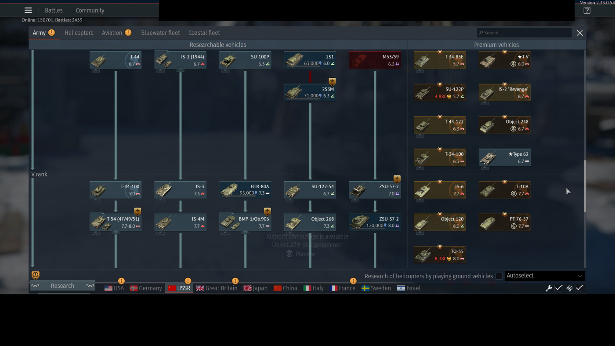Click the striped icon right of the wrench checkbox
Image resolution: width=615 pixels, height=346 pixels.
[569, 288]
